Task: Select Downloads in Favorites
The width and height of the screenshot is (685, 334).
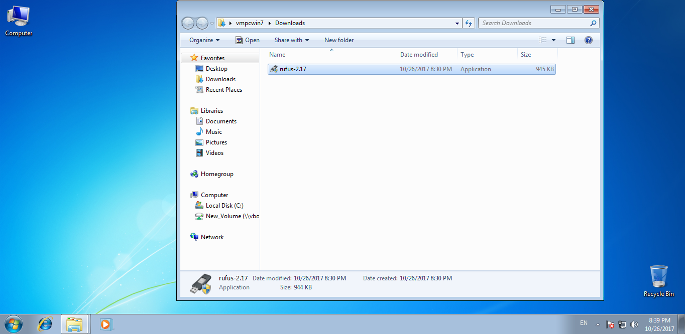Action: pos(220,79)
